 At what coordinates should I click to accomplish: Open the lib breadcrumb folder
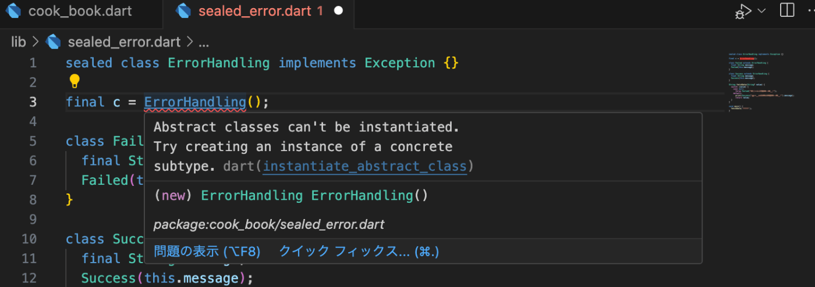coord(19,42)
